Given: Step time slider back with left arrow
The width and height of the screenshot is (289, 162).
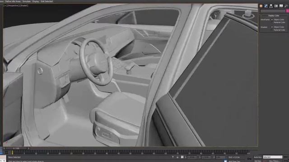Looking at the screenshot, I should coord(5,148).
